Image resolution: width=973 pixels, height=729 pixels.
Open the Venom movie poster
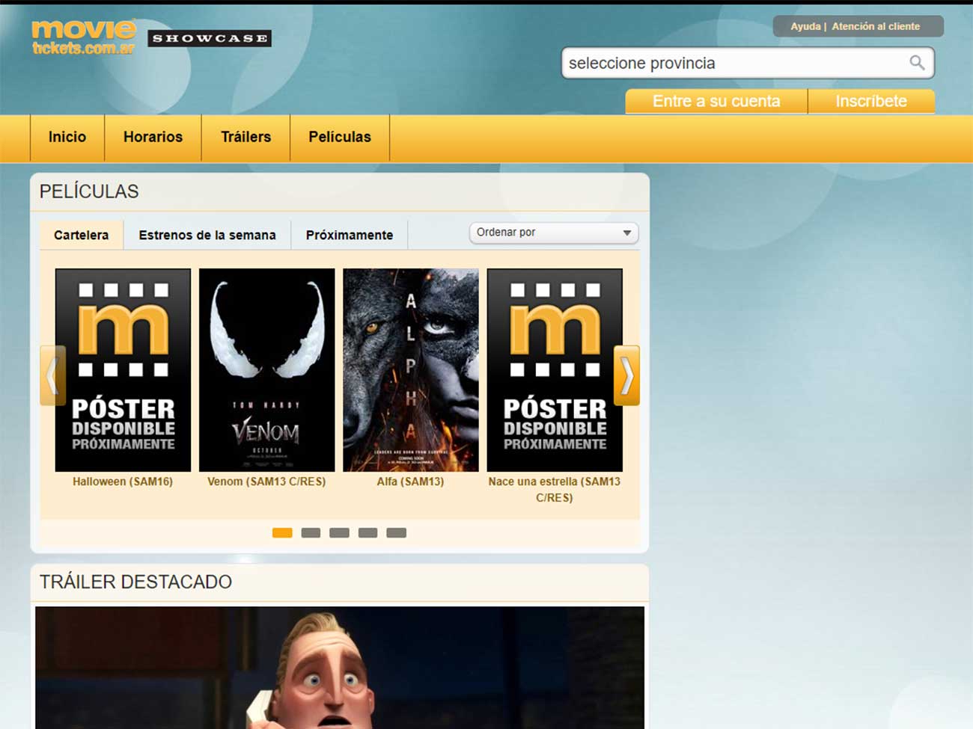pos(266,370)
